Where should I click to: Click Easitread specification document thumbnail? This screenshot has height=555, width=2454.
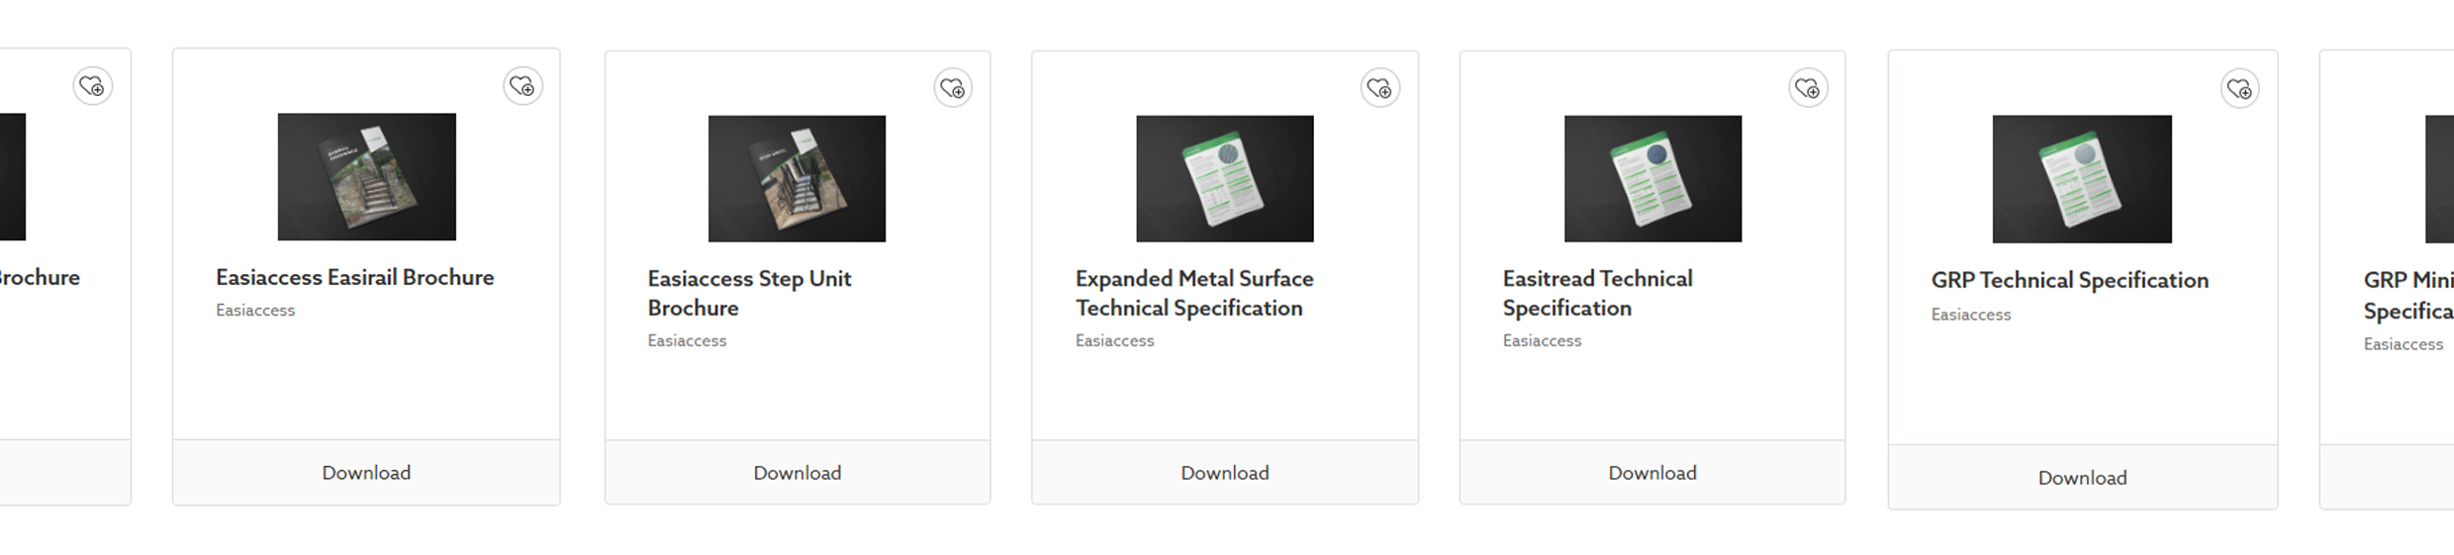point(1652,179)
